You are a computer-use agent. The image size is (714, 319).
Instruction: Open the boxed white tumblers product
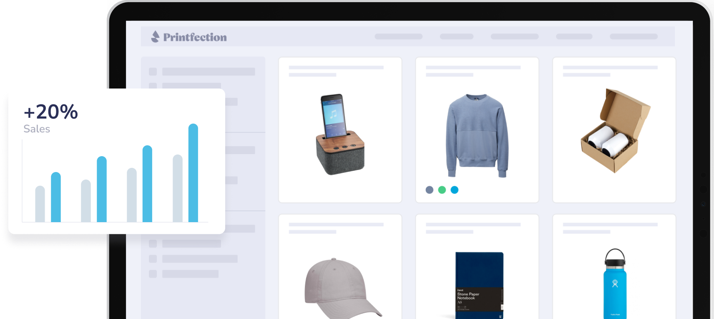[616, 130]
